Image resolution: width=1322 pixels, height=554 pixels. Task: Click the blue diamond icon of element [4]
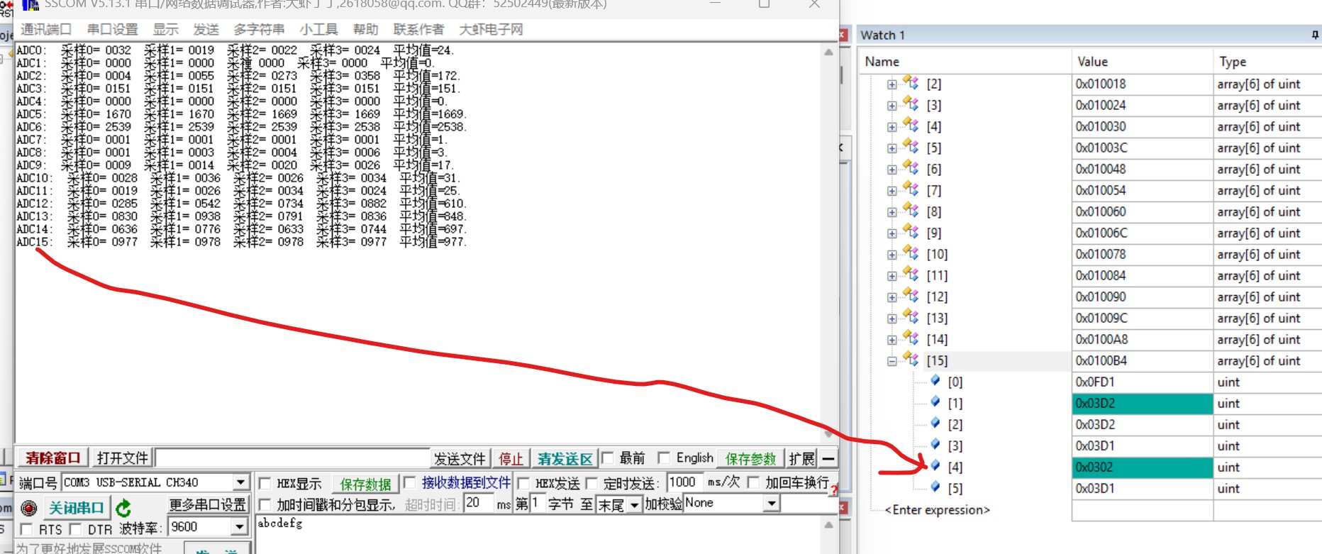pyautogui.click(x=935, y=466)
